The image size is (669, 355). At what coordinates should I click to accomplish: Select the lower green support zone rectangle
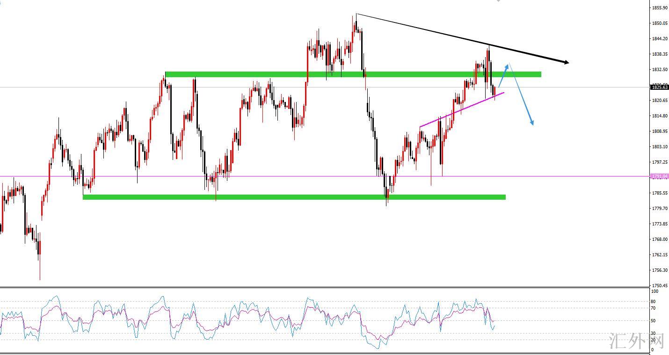[x=294, y=197]
